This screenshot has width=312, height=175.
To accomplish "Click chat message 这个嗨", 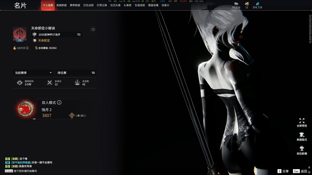I will point(23,159).
